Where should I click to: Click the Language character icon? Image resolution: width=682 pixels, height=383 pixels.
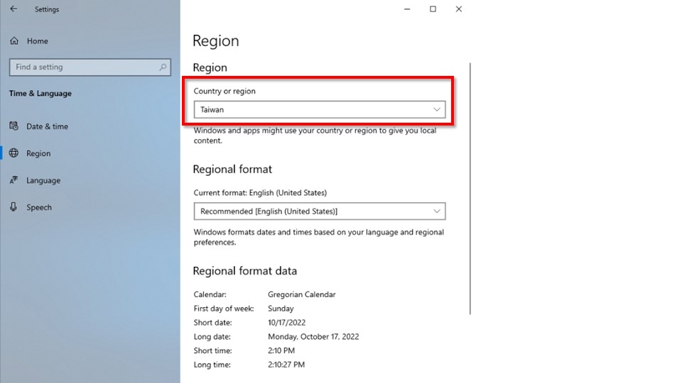13,180
